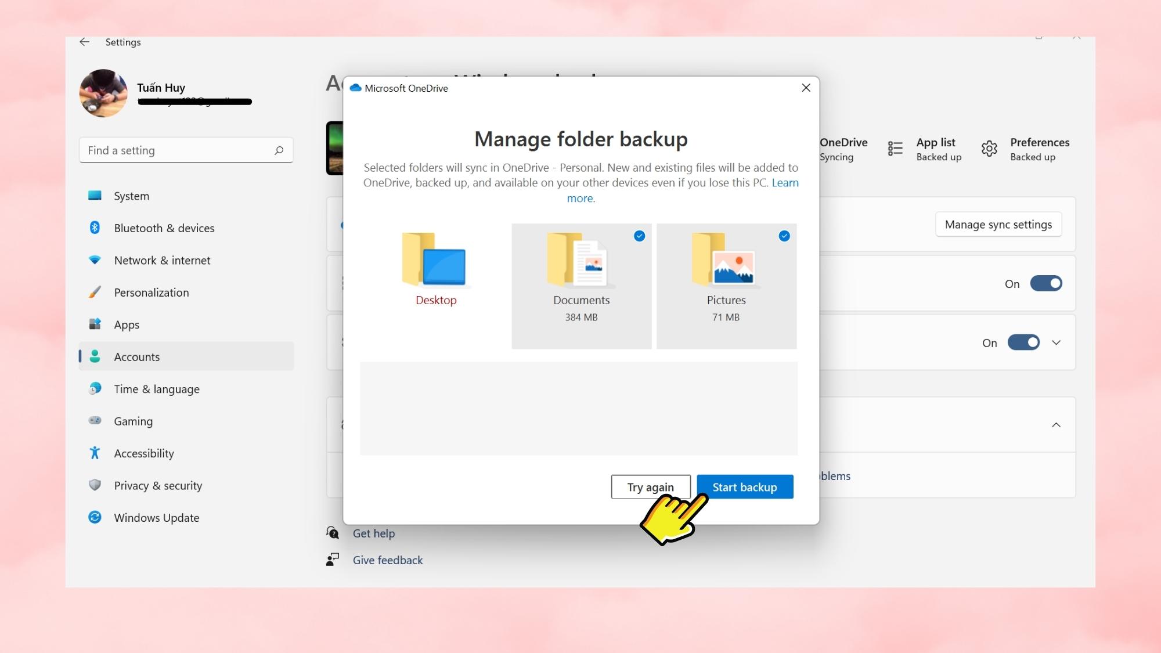Click the Bluetooth & devices icon
The image size is (1161, 653).
pyautogui.click(x=95, y=228)
